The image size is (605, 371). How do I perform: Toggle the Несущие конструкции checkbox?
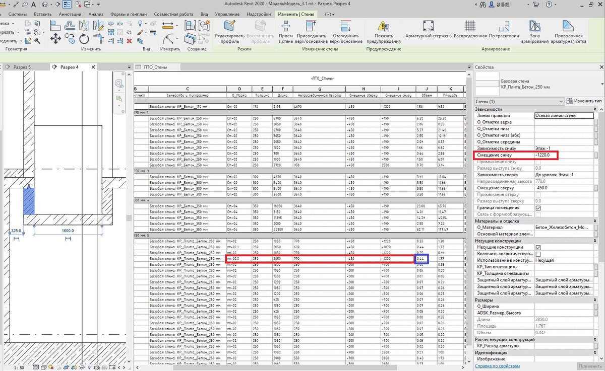pyautogui.click(x=538, y=247)
